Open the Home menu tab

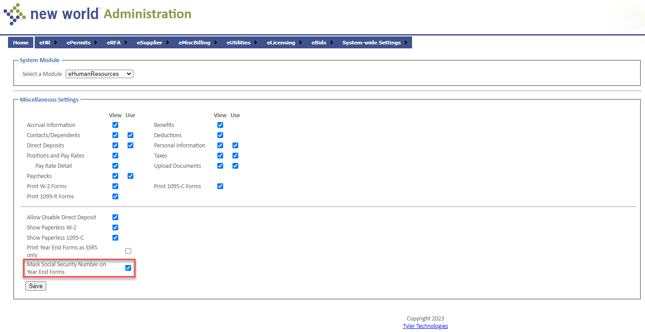coord(20,43)
